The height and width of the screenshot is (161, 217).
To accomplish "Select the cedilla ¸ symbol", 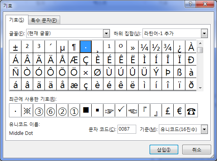I will tap(97, 47).
